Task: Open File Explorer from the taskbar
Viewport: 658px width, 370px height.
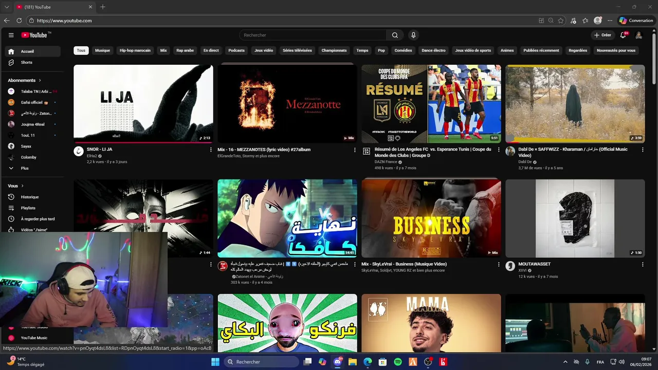Action: click(352, 362)
